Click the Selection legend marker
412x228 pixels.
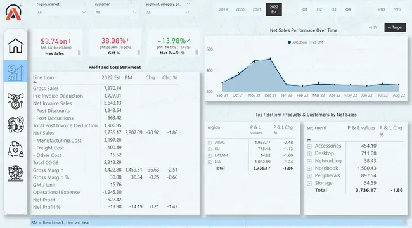[x=289, y=42]
